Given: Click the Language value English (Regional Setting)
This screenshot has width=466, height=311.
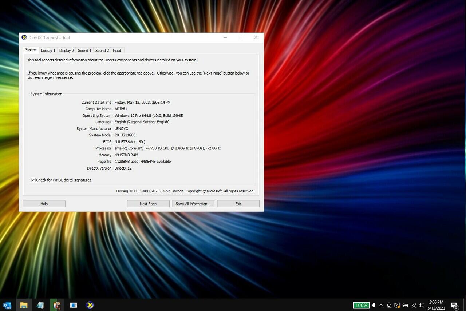Looking at the screenshot, I should tap(142, 122).
